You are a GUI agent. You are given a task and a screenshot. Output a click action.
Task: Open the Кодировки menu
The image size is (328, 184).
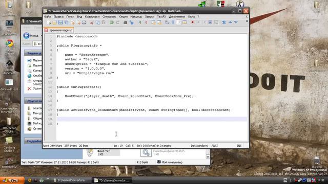coord(92,16)
